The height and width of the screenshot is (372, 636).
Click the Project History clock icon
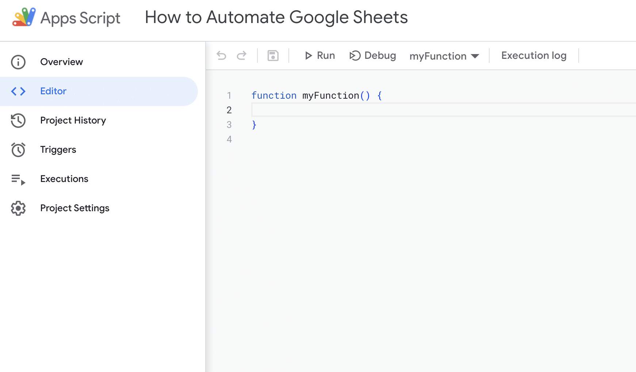pyautogui.click(x=18, y=121)
